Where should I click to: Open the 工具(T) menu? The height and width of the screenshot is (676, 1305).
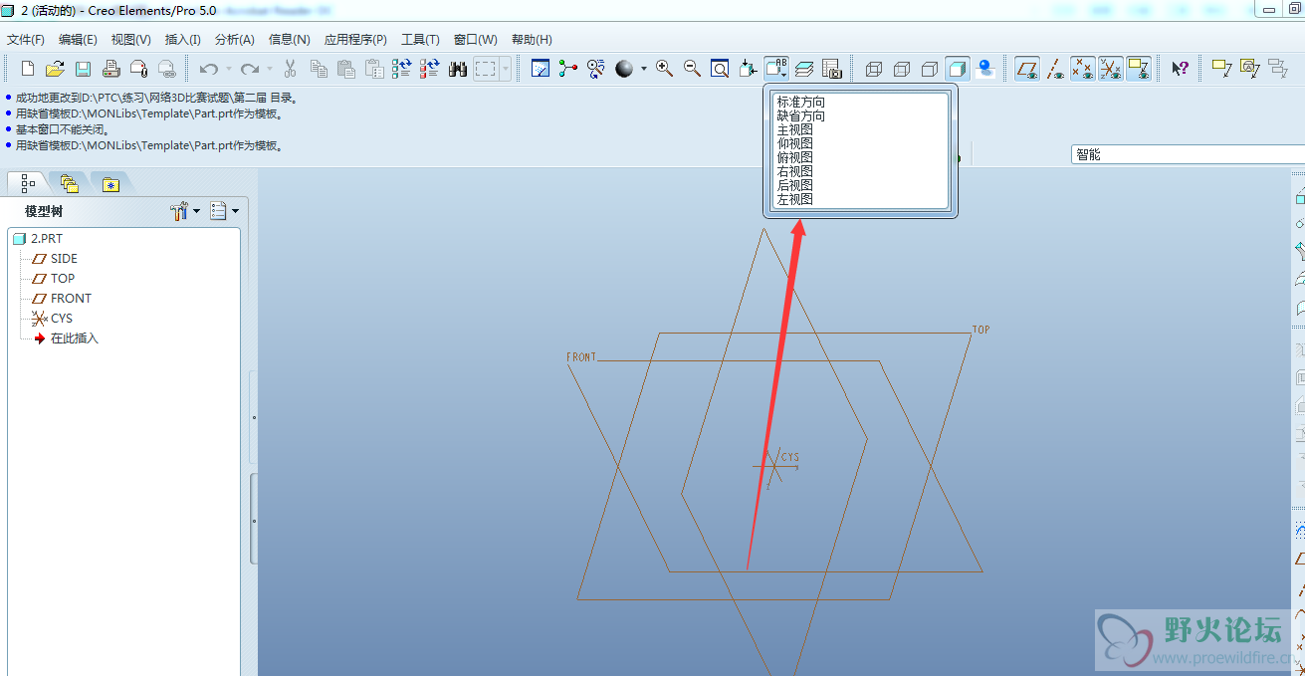pyautogui.click(x=420, y=40)
